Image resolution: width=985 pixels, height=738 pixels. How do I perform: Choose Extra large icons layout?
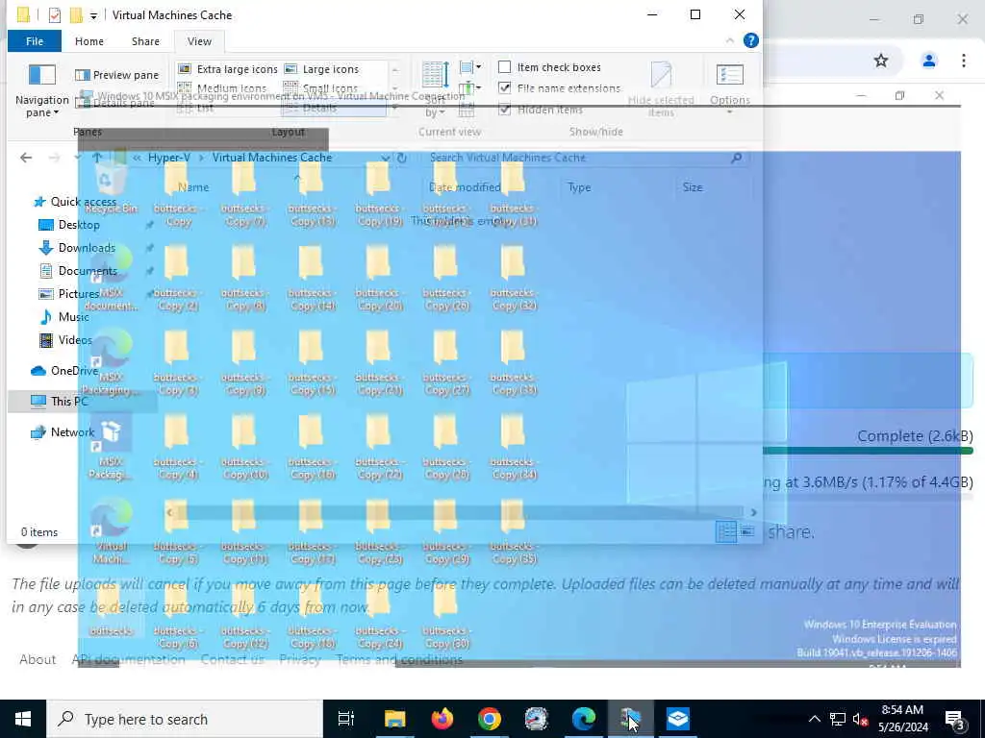coord(227,69)
